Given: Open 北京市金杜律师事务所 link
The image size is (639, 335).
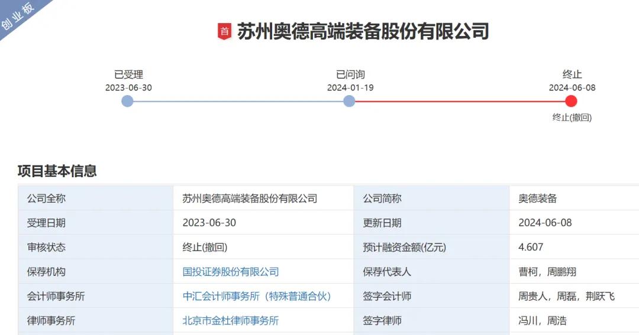Looking at the screenshot, I should tap(231, 320).
